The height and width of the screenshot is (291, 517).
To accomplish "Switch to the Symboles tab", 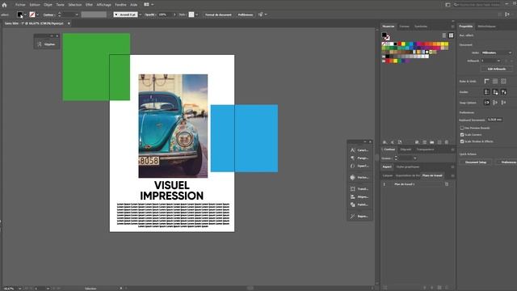I will (x=421, y=27).
